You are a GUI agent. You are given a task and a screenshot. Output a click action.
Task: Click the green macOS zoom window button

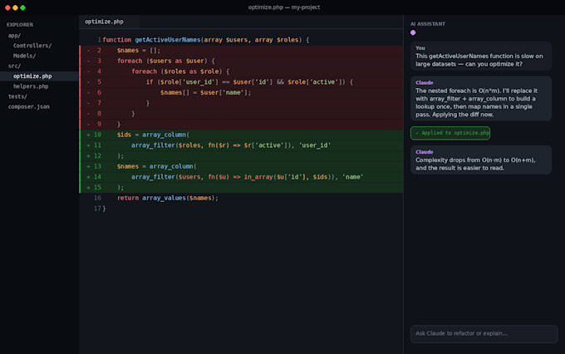click(x=22, y=7)
